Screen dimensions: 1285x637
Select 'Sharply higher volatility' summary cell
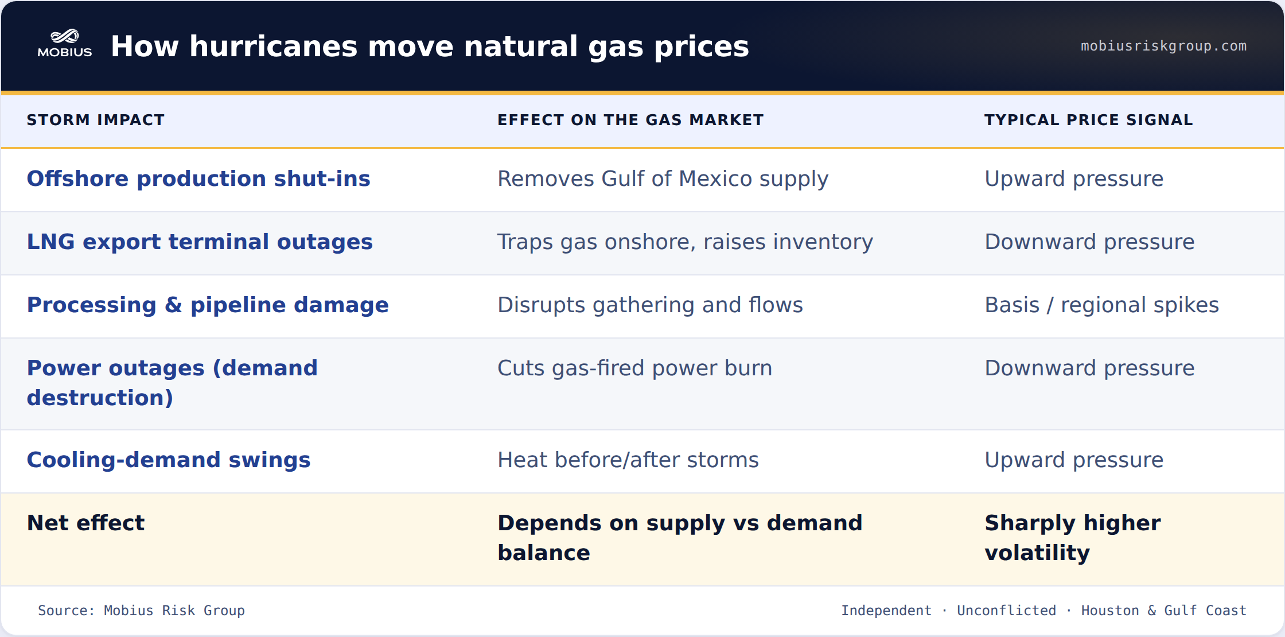1073,538
